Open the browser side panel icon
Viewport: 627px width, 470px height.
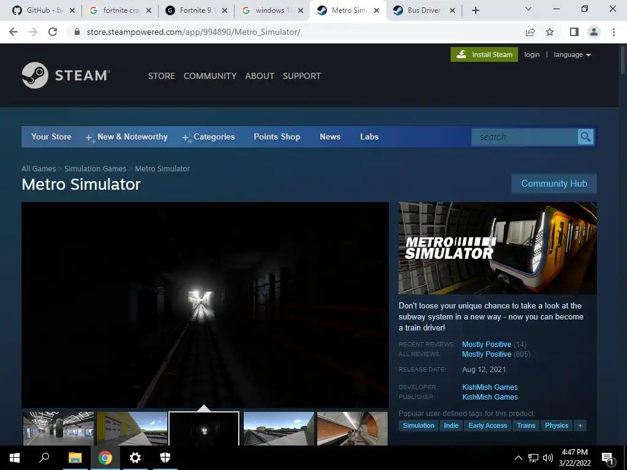pyautogui.click(x=574, y=32)
